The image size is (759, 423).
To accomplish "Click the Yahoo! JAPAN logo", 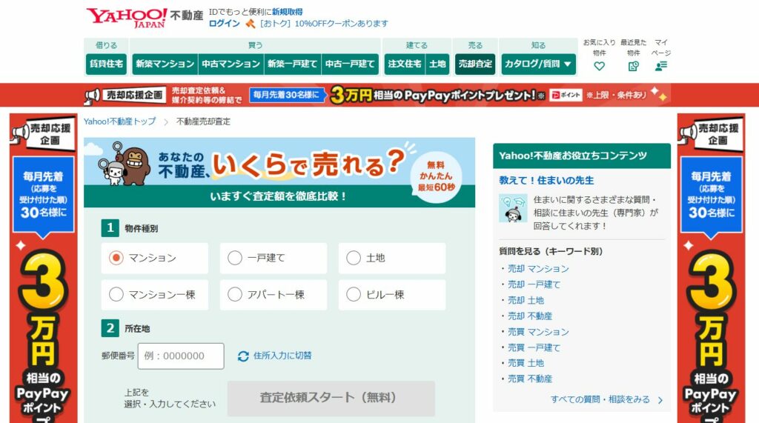I will coord(127,17).
